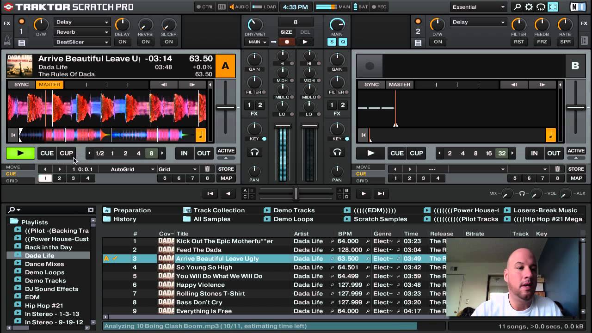This screenshot has height=333, width=592.
Task: Set Deck A loop IN point
Action: [184, 153]
